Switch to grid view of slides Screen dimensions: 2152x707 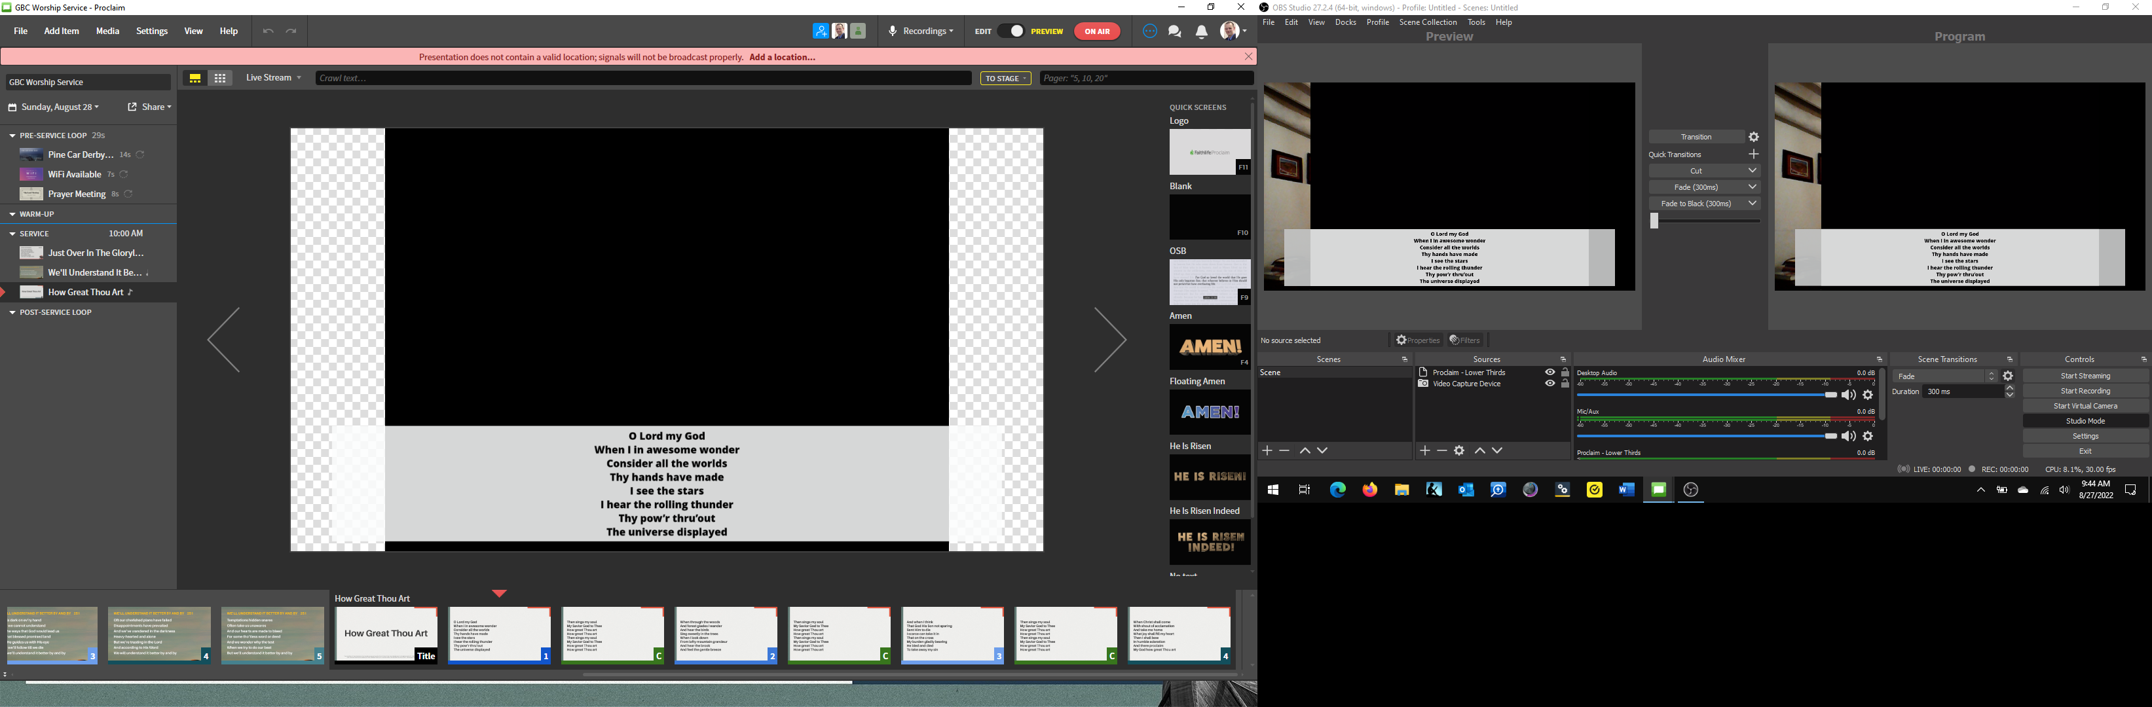[221, 79]
